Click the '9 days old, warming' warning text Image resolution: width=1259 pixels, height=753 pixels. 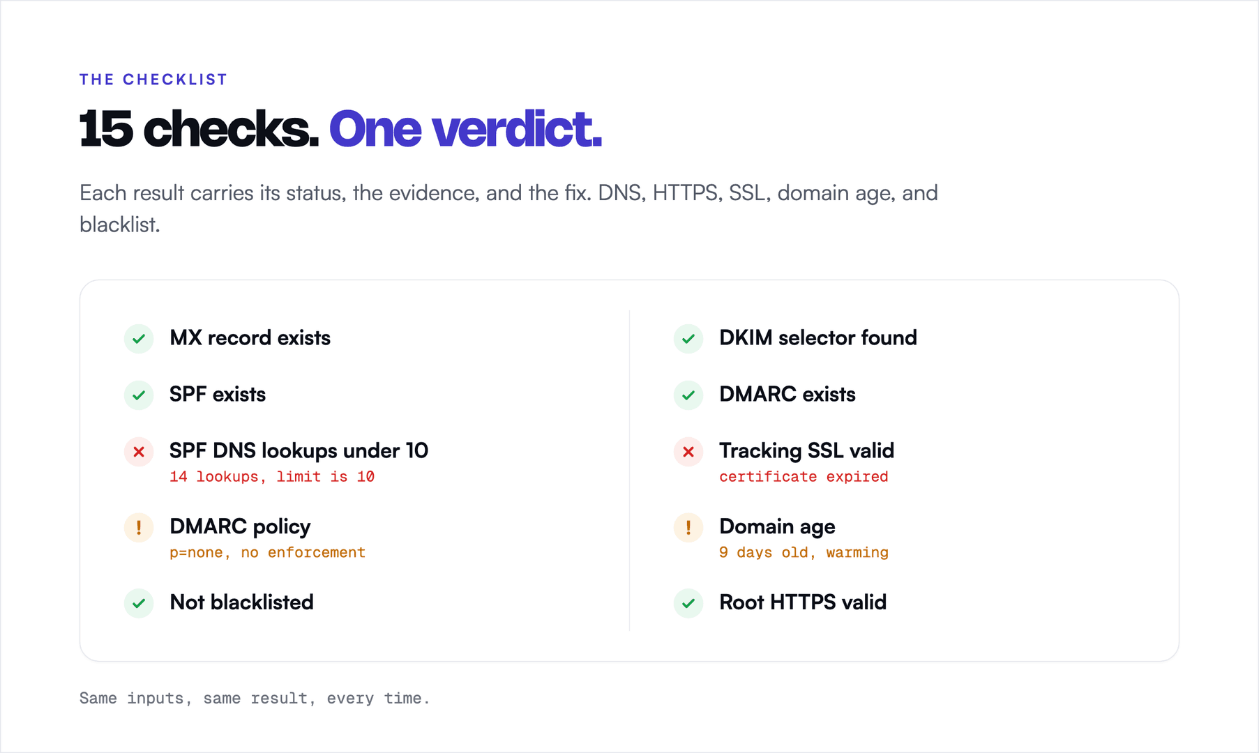point(804,553)
